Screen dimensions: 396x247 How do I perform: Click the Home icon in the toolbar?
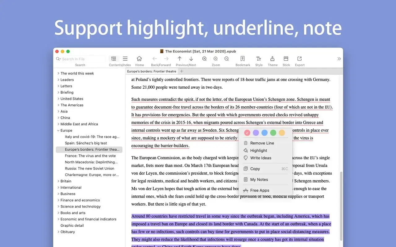tap(140, 59)
